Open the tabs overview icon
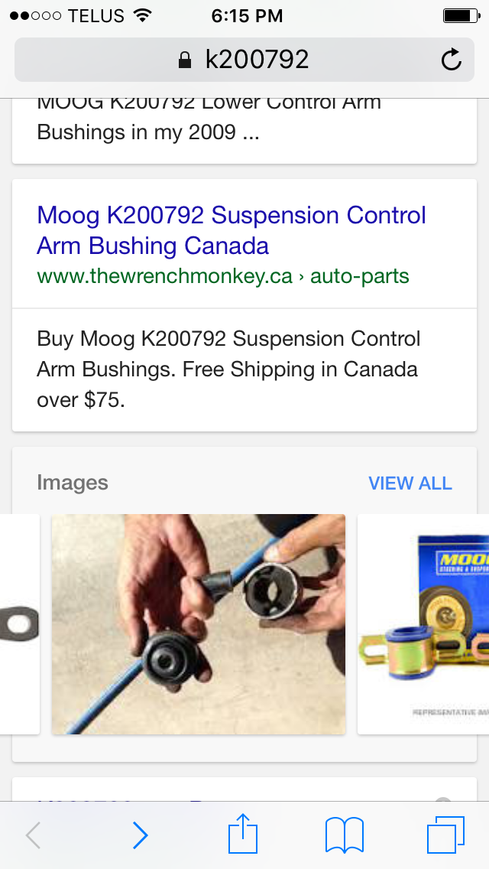 (445, 835)
